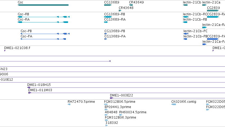Screen dimensions: 225x127
Task: Click the DME1-011M03 BAC label
Action: (40, 90)
